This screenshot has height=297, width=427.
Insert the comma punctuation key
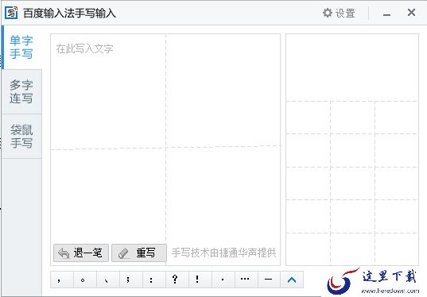[x=62, y=280]
